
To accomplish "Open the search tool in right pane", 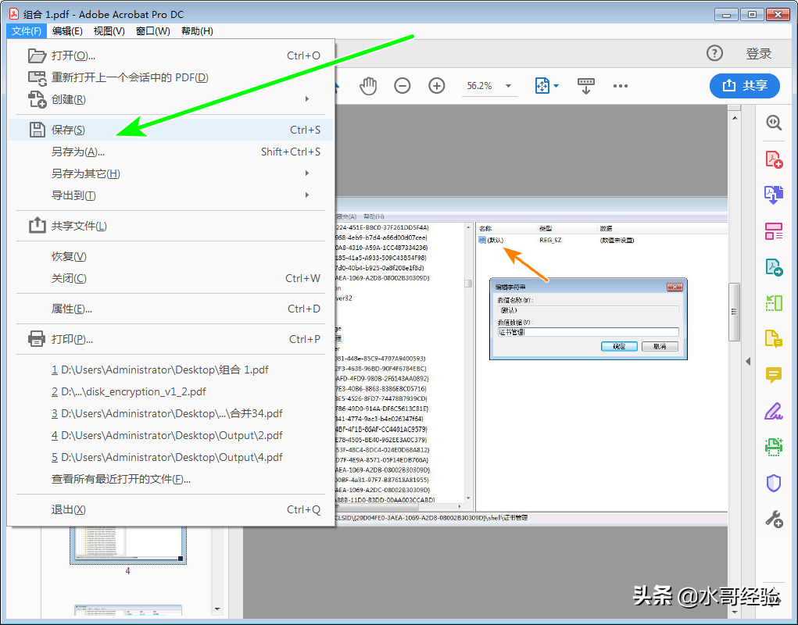I will click(774, 123).
